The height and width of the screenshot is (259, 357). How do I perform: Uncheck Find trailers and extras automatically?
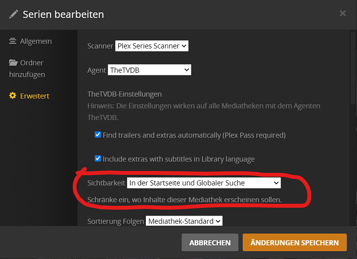98,134
